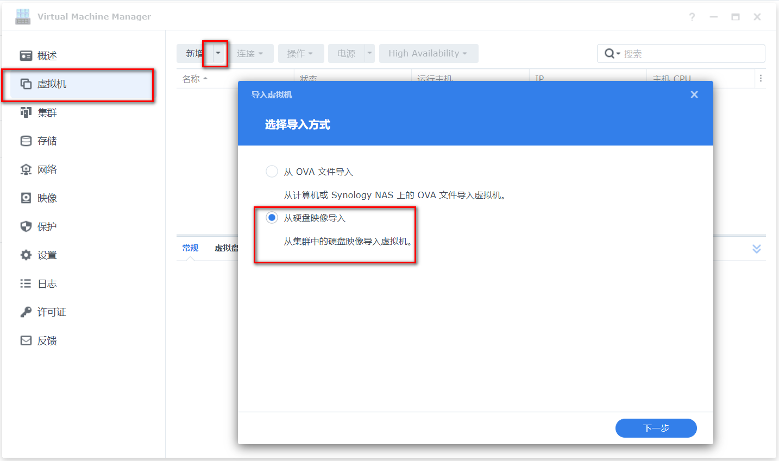Viewport: 779px width, 461px height.
Task: Click the 新增 create button
Action: tap(193, 53)
